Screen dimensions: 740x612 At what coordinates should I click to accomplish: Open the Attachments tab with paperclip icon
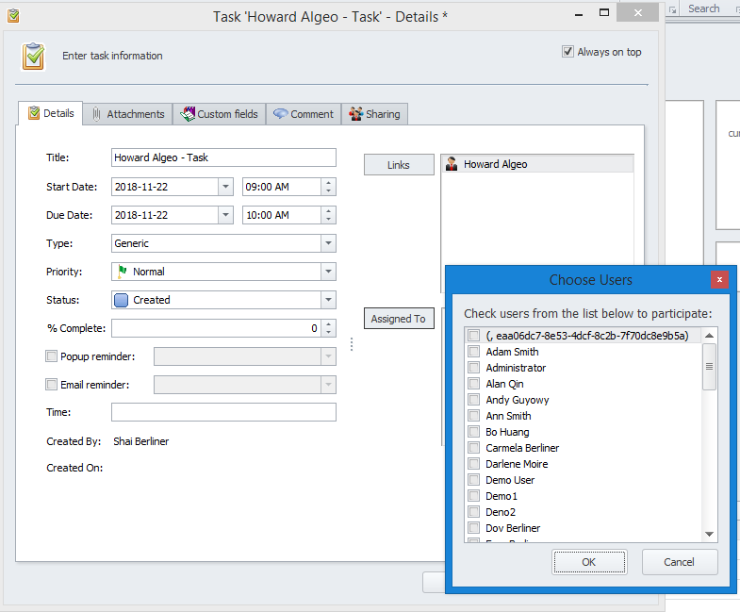click(x=127, y=114)
